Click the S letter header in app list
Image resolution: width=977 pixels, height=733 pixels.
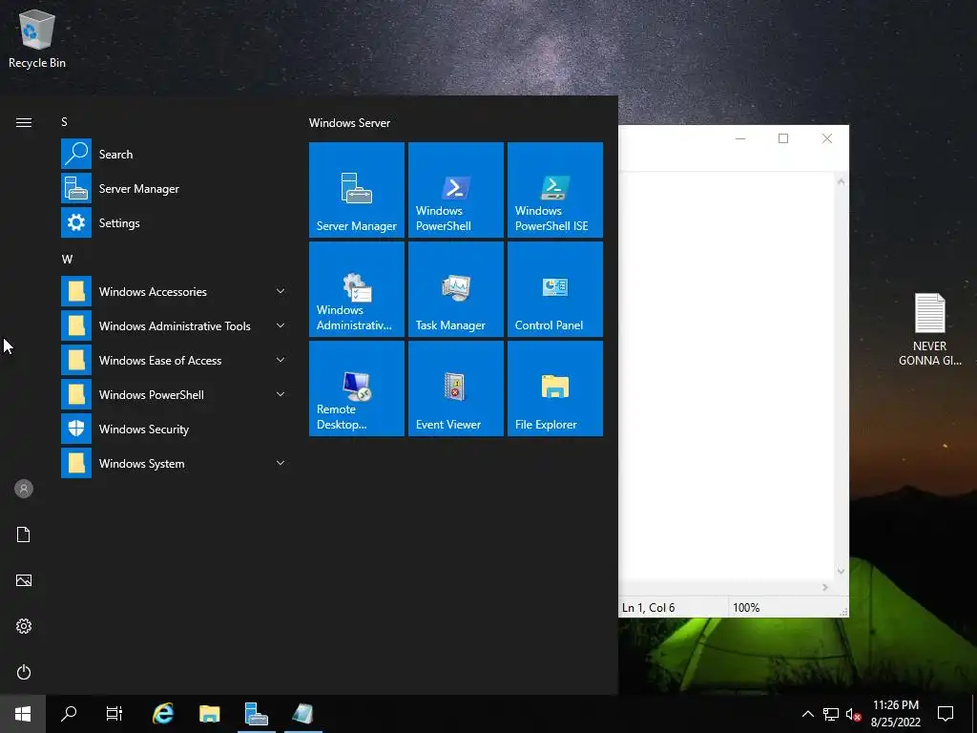tap(64, 122)
